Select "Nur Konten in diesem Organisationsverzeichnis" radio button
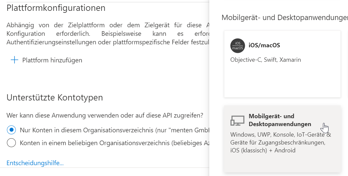 pyautogui.click(x=12, y=130)
